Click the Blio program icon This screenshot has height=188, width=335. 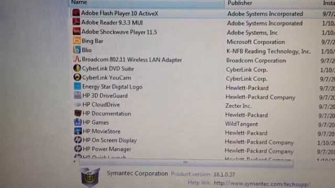coord(77,50)
